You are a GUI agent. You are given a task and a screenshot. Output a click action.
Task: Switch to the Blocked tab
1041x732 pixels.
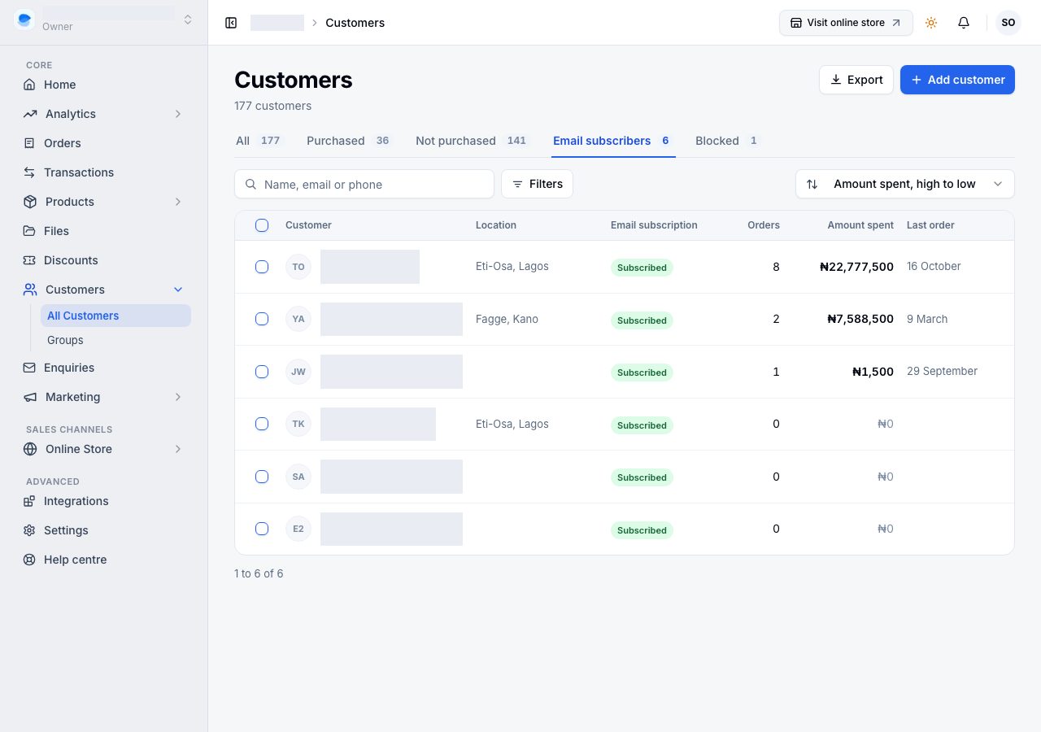727,141
